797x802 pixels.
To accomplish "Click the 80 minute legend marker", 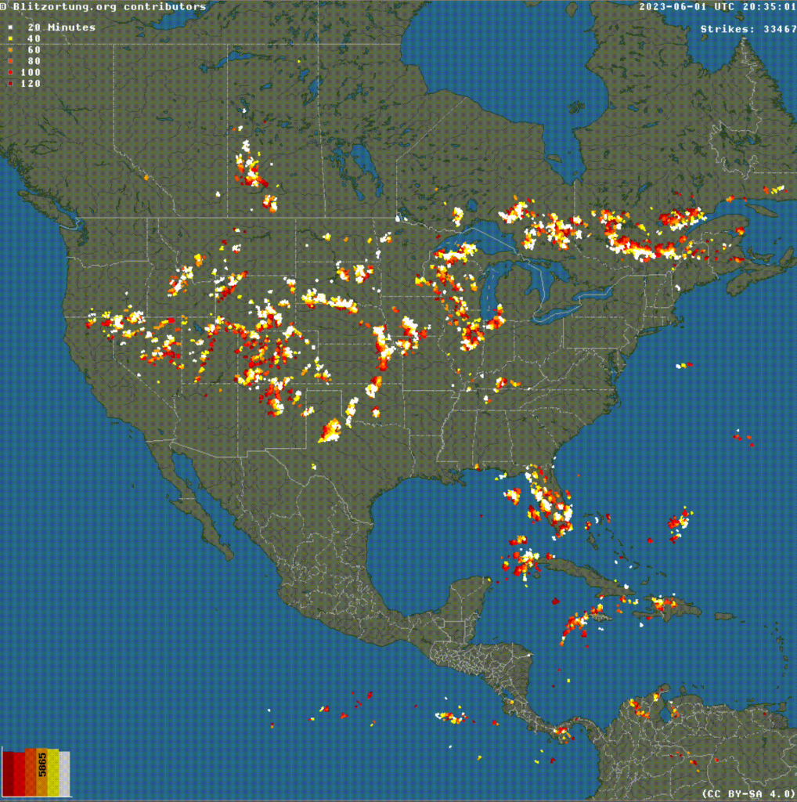I will [x=10, y=61].
